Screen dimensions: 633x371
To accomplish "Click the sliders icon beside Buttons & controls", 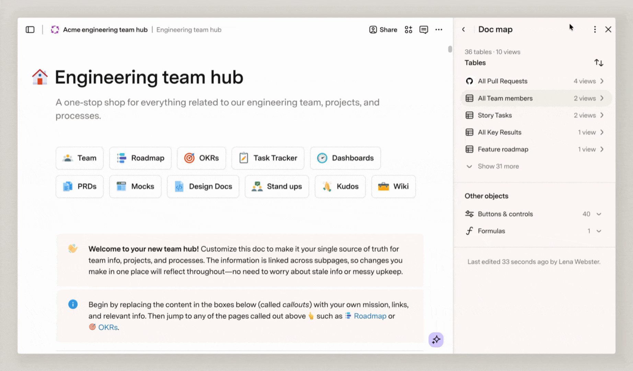I will (469, 214).
